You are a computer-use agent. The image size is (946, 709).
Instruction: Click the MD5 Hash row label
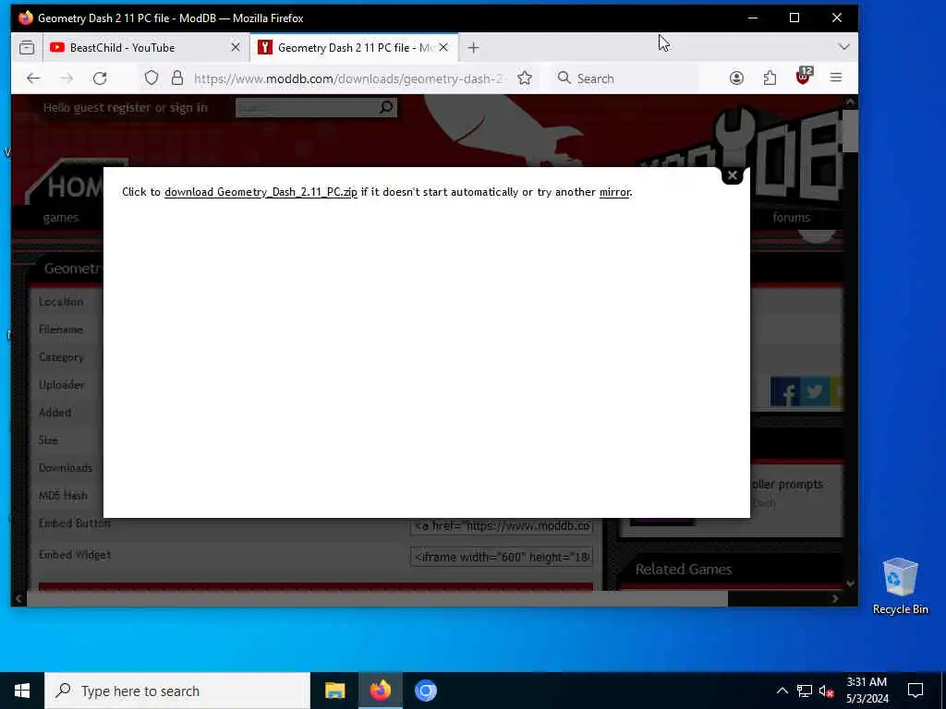tap(63, 496)
